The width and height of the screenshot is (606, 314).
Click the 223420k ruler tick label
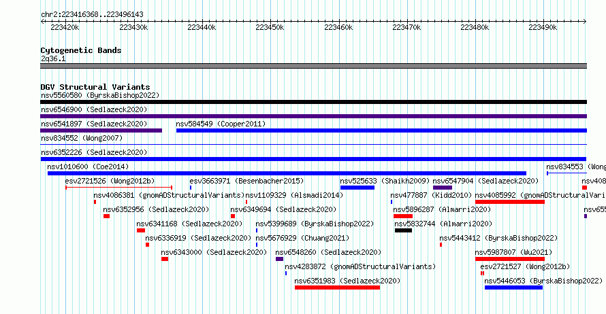click(x=65, y=27)
